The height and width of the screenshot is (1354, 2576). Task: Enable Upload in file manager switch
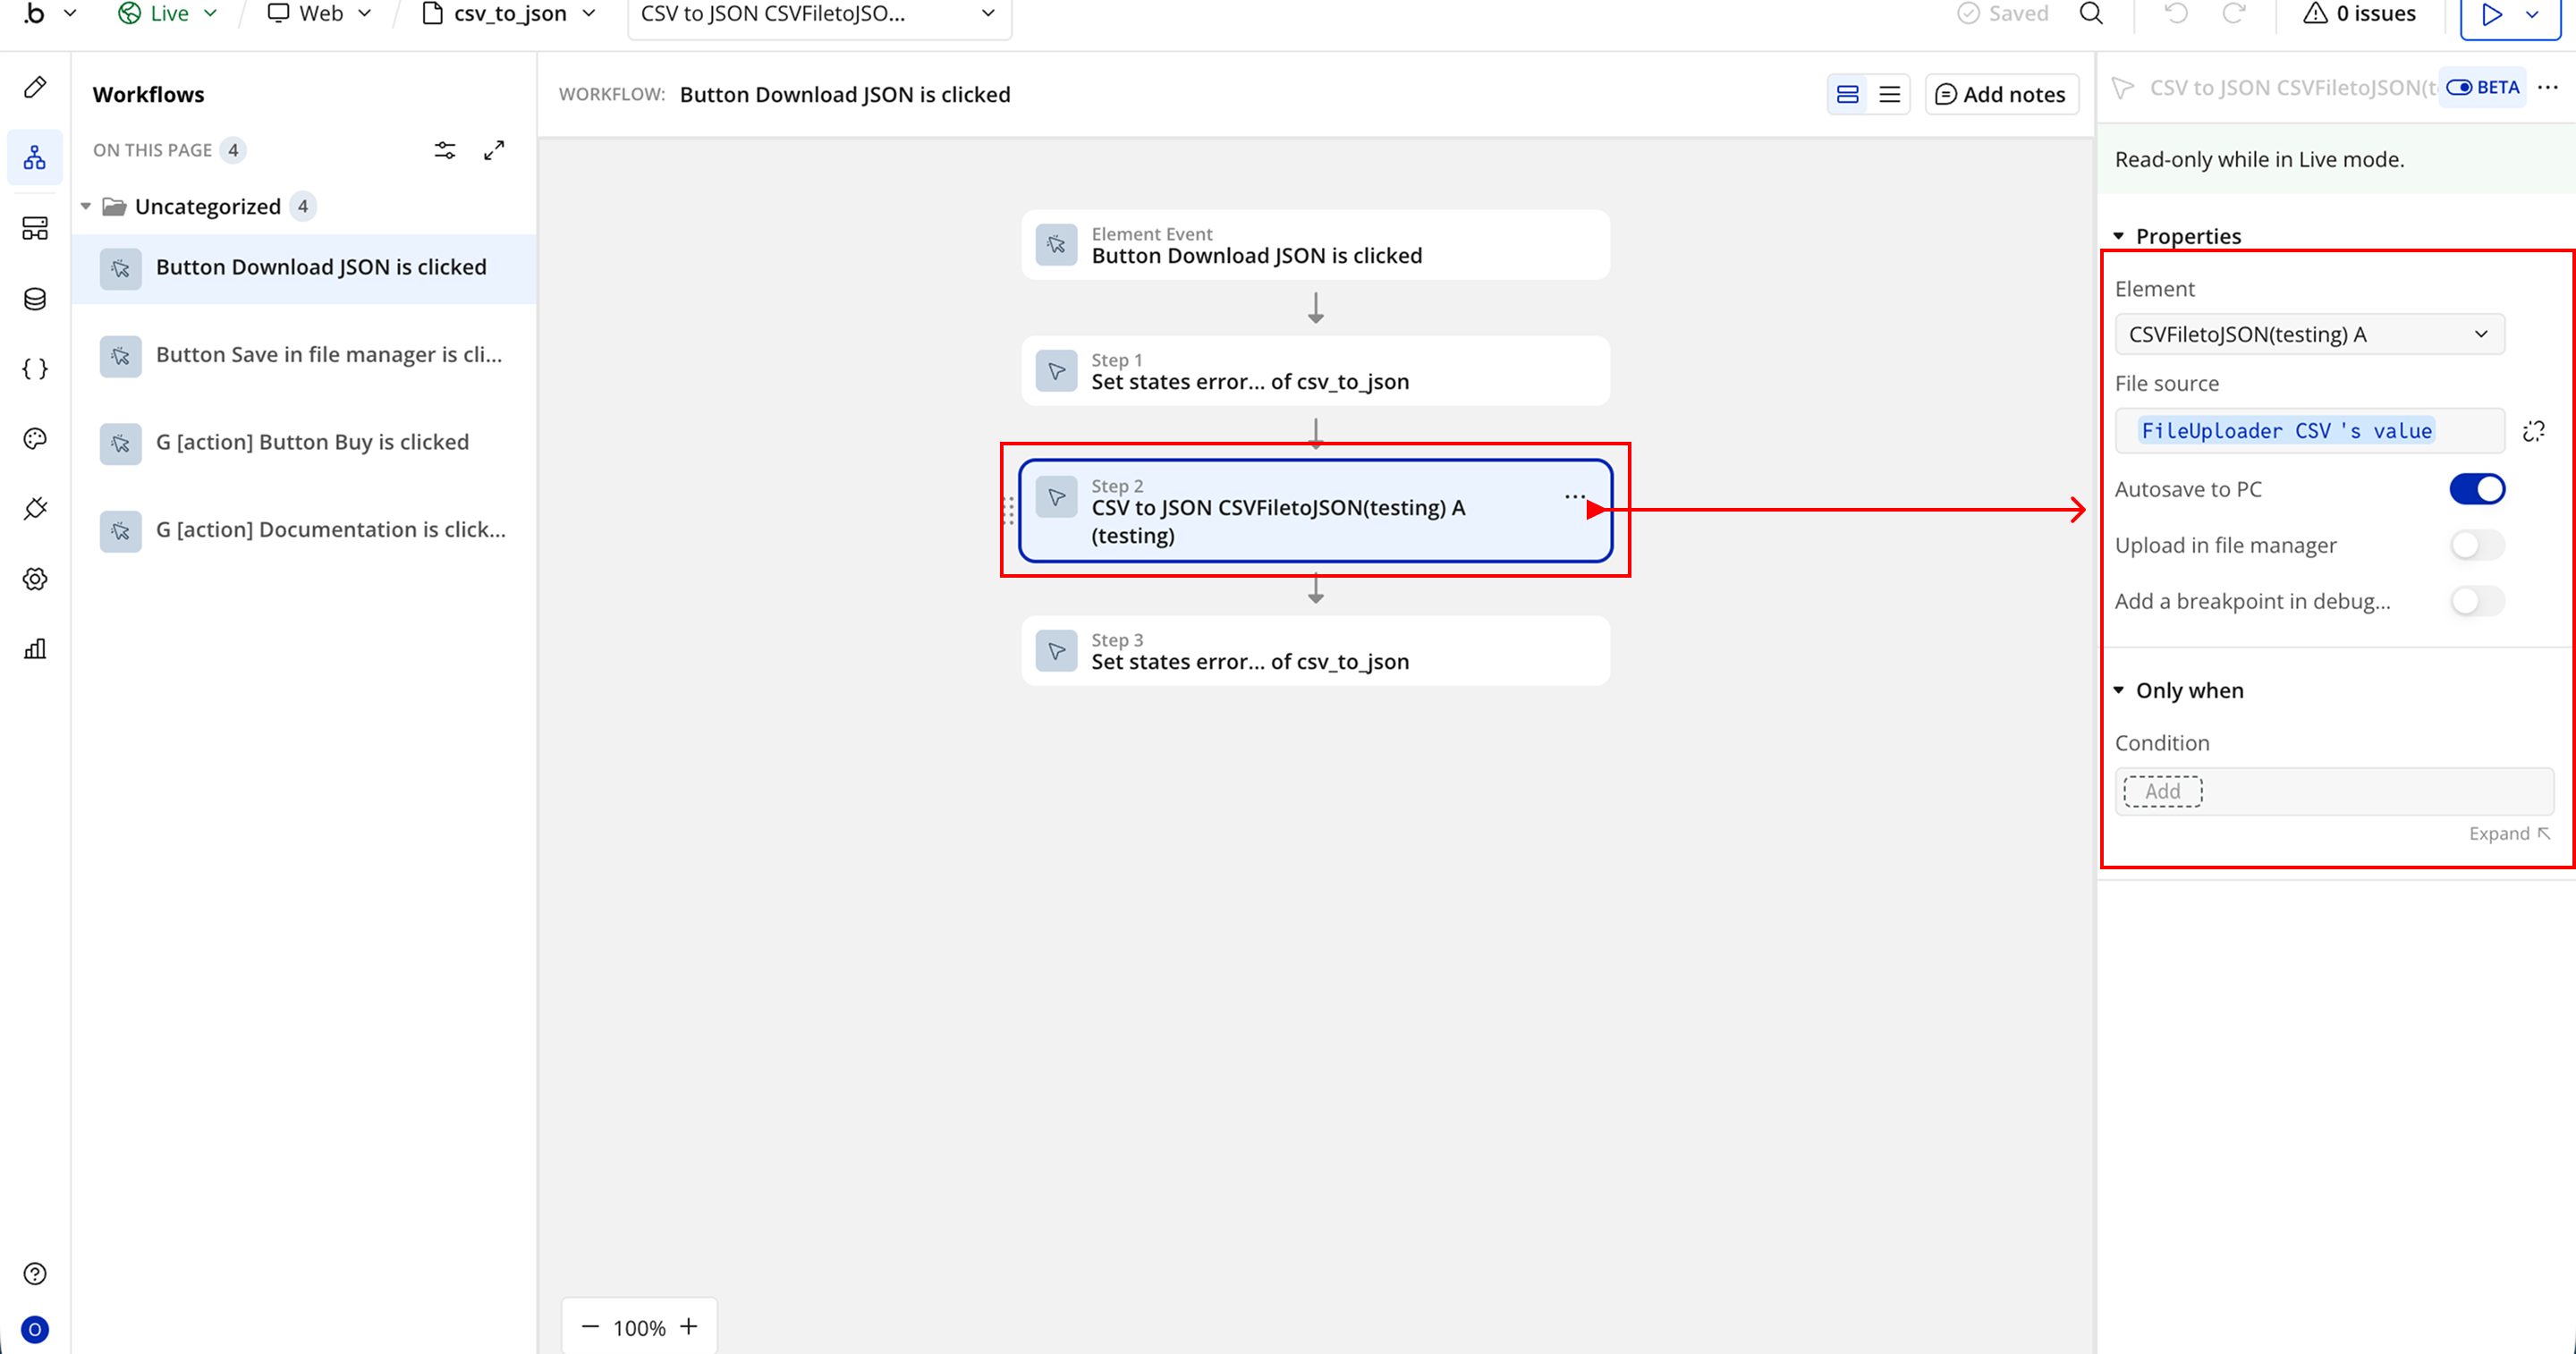point(2476,545)
